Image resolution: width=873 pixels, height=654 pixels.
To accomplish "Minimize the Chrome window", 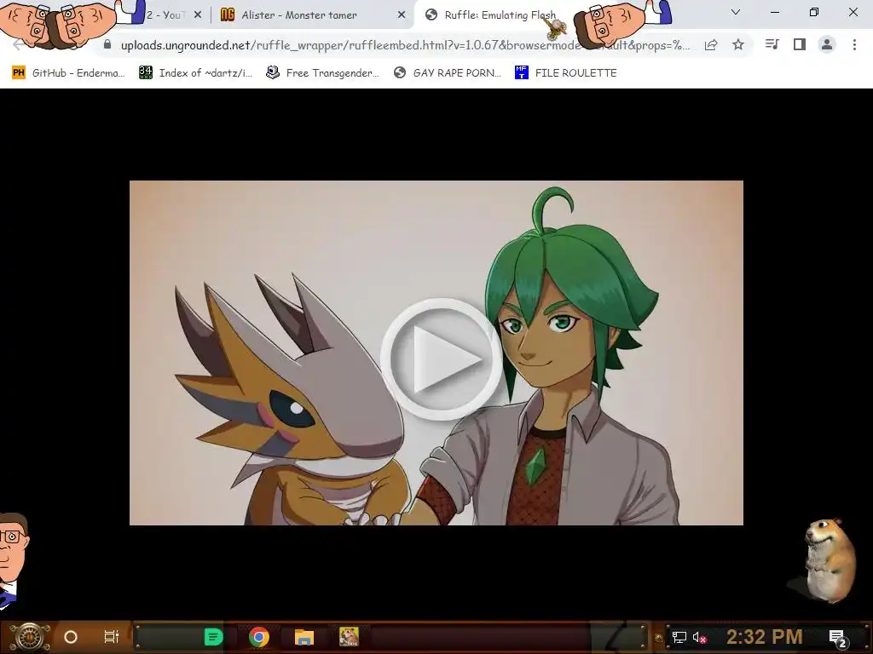I will coord(774,12).
